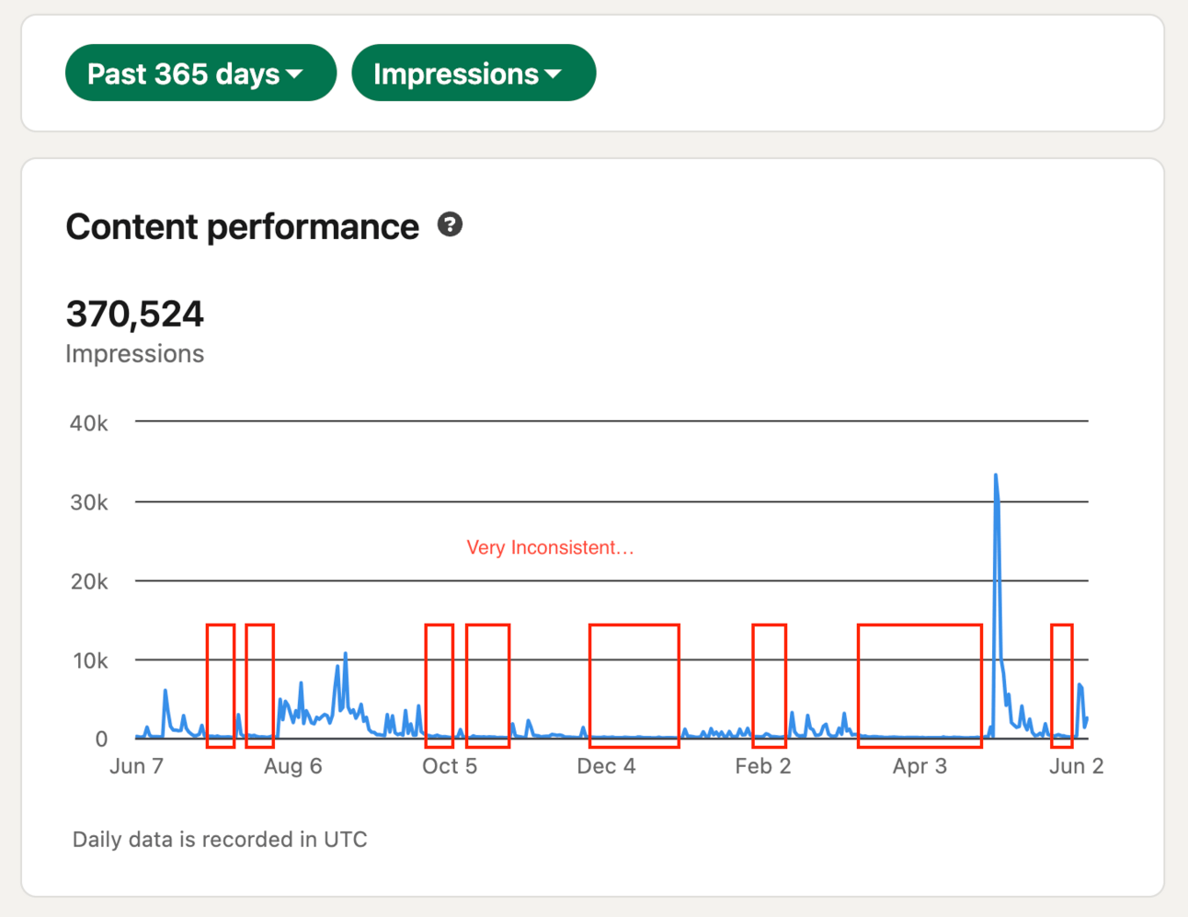Click the 0 y-axis label
This screenshot has height=917, width=1188.
tap(101, 739)
